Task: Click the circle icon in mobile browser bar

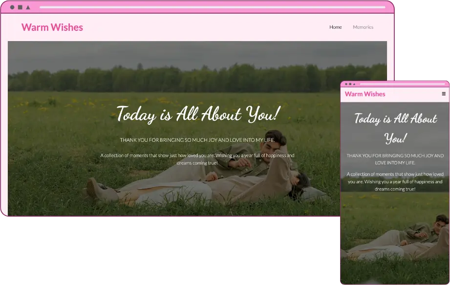Action: tap(345, 84)
